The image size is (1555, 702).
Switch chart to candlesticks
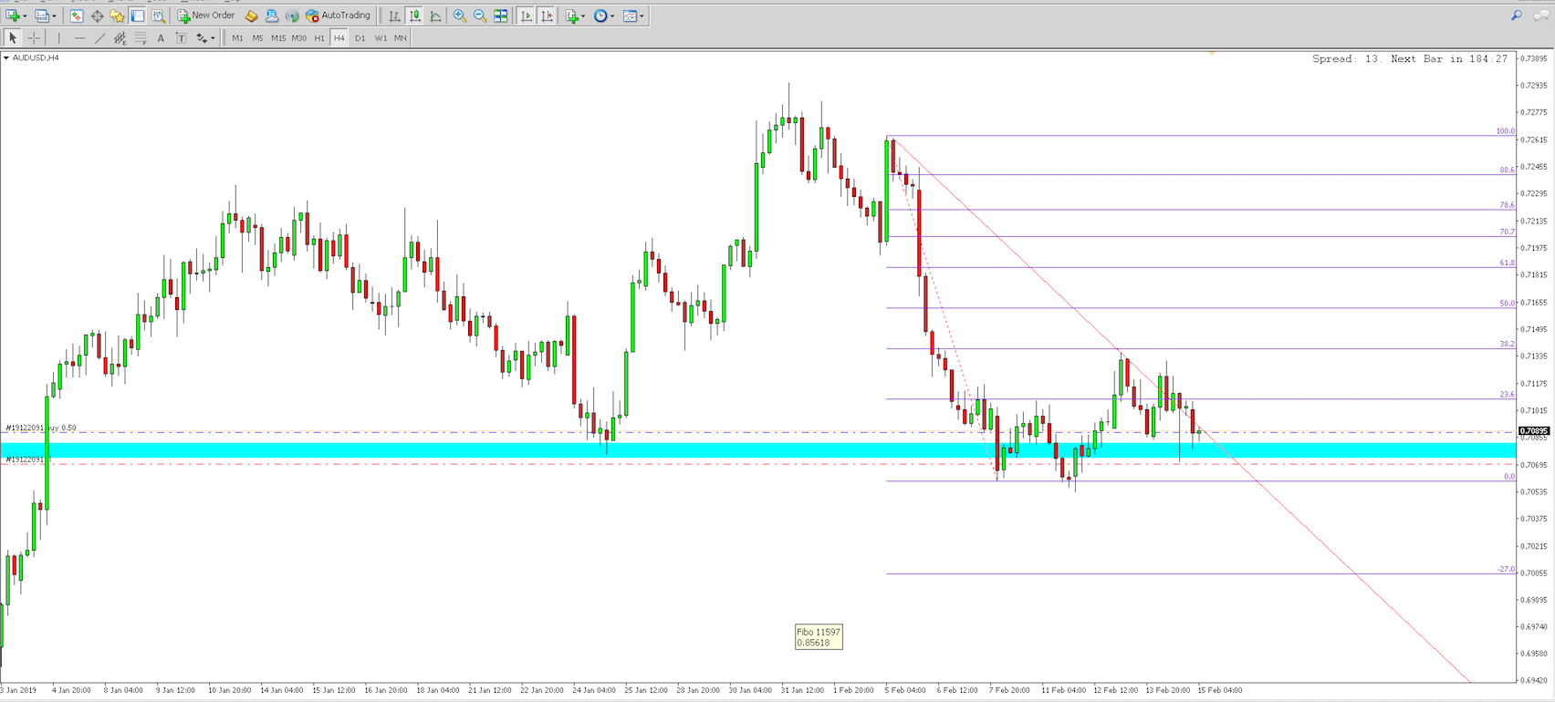coord(415,15)
